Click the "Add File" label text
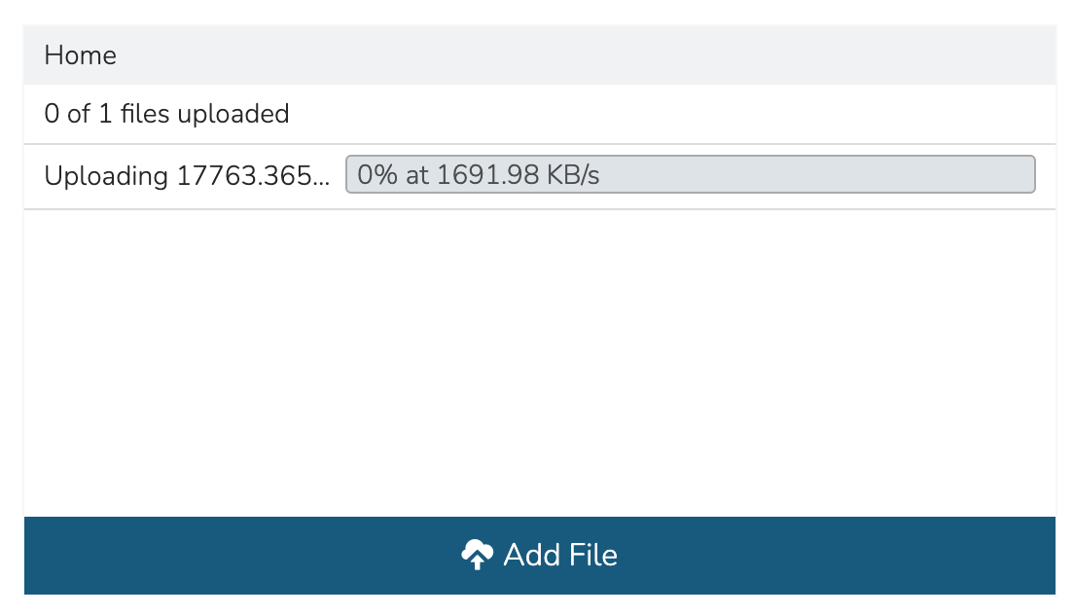The image size is (1074, 615). pyautogui.click(x=560, y=555)
